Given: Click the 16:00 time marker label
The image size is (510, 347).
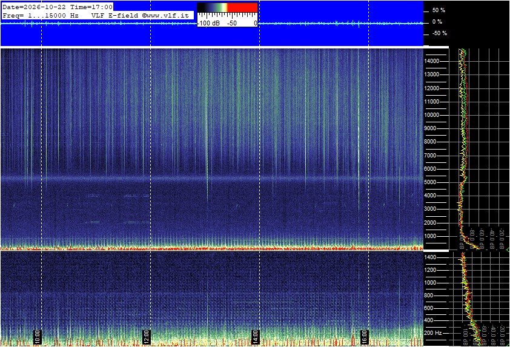Looking at the screenshot, I should click(x=364, y=337).
